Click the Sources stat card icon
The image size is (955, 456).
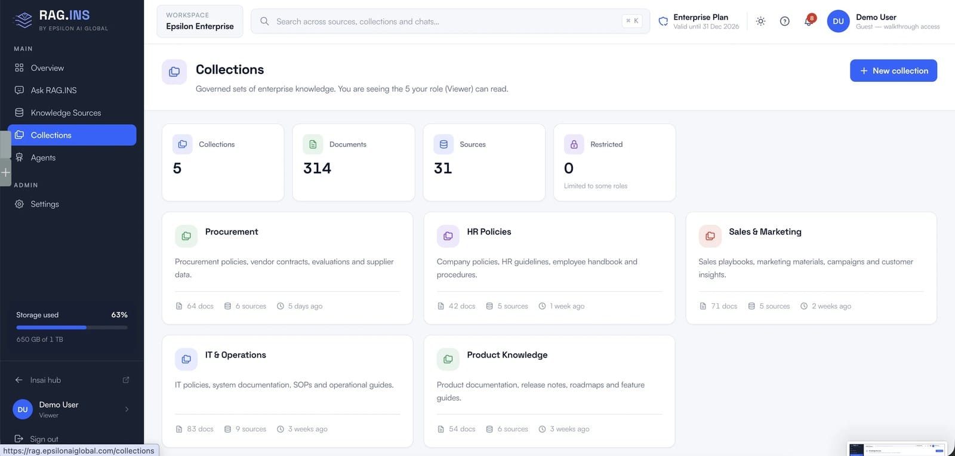pyautogui.click(x=443, y=144)
